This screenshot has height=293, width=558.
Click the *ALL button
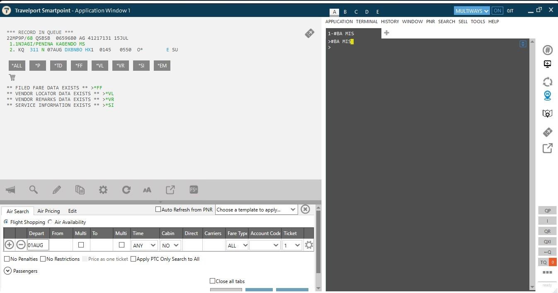coord(17,65)
